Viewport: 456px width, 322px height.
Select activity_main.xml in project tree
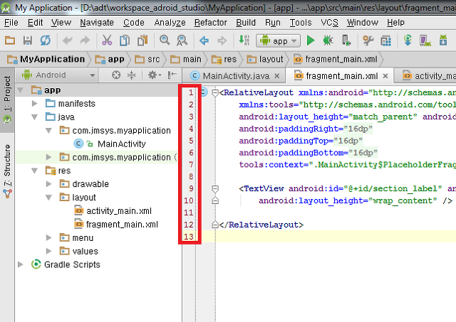[x=119, y=211]
